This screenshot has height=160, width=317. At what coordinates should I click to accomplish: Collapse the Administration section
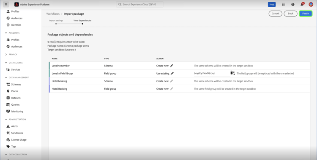(6, 119)
